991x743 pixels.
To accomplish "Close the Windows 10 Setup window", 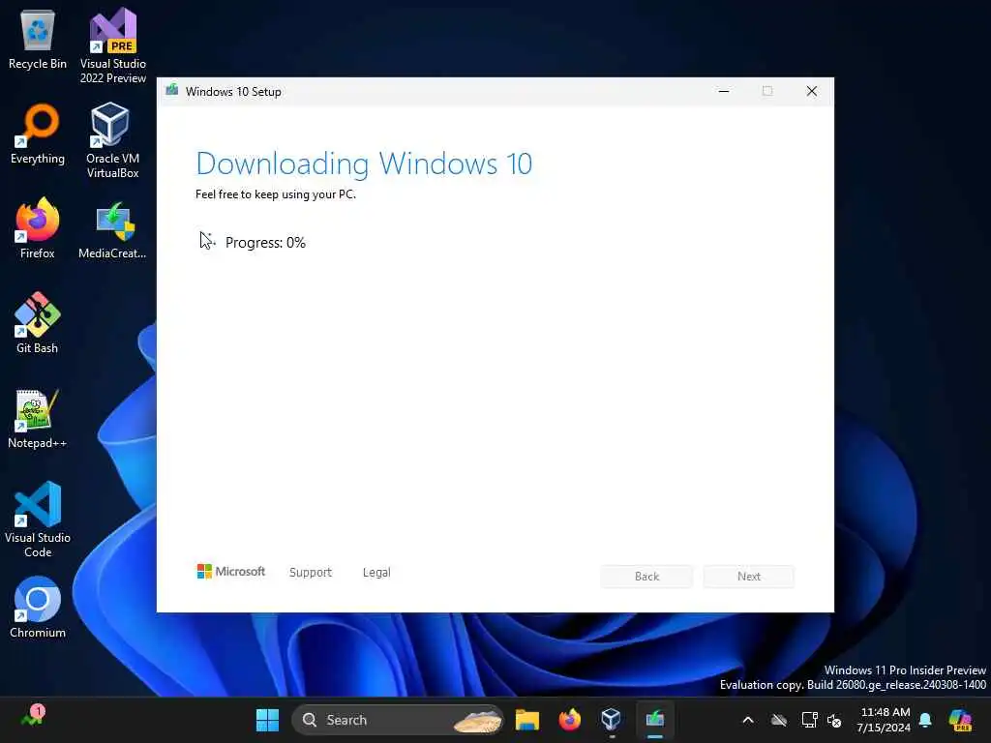I will tap(812, 91).
